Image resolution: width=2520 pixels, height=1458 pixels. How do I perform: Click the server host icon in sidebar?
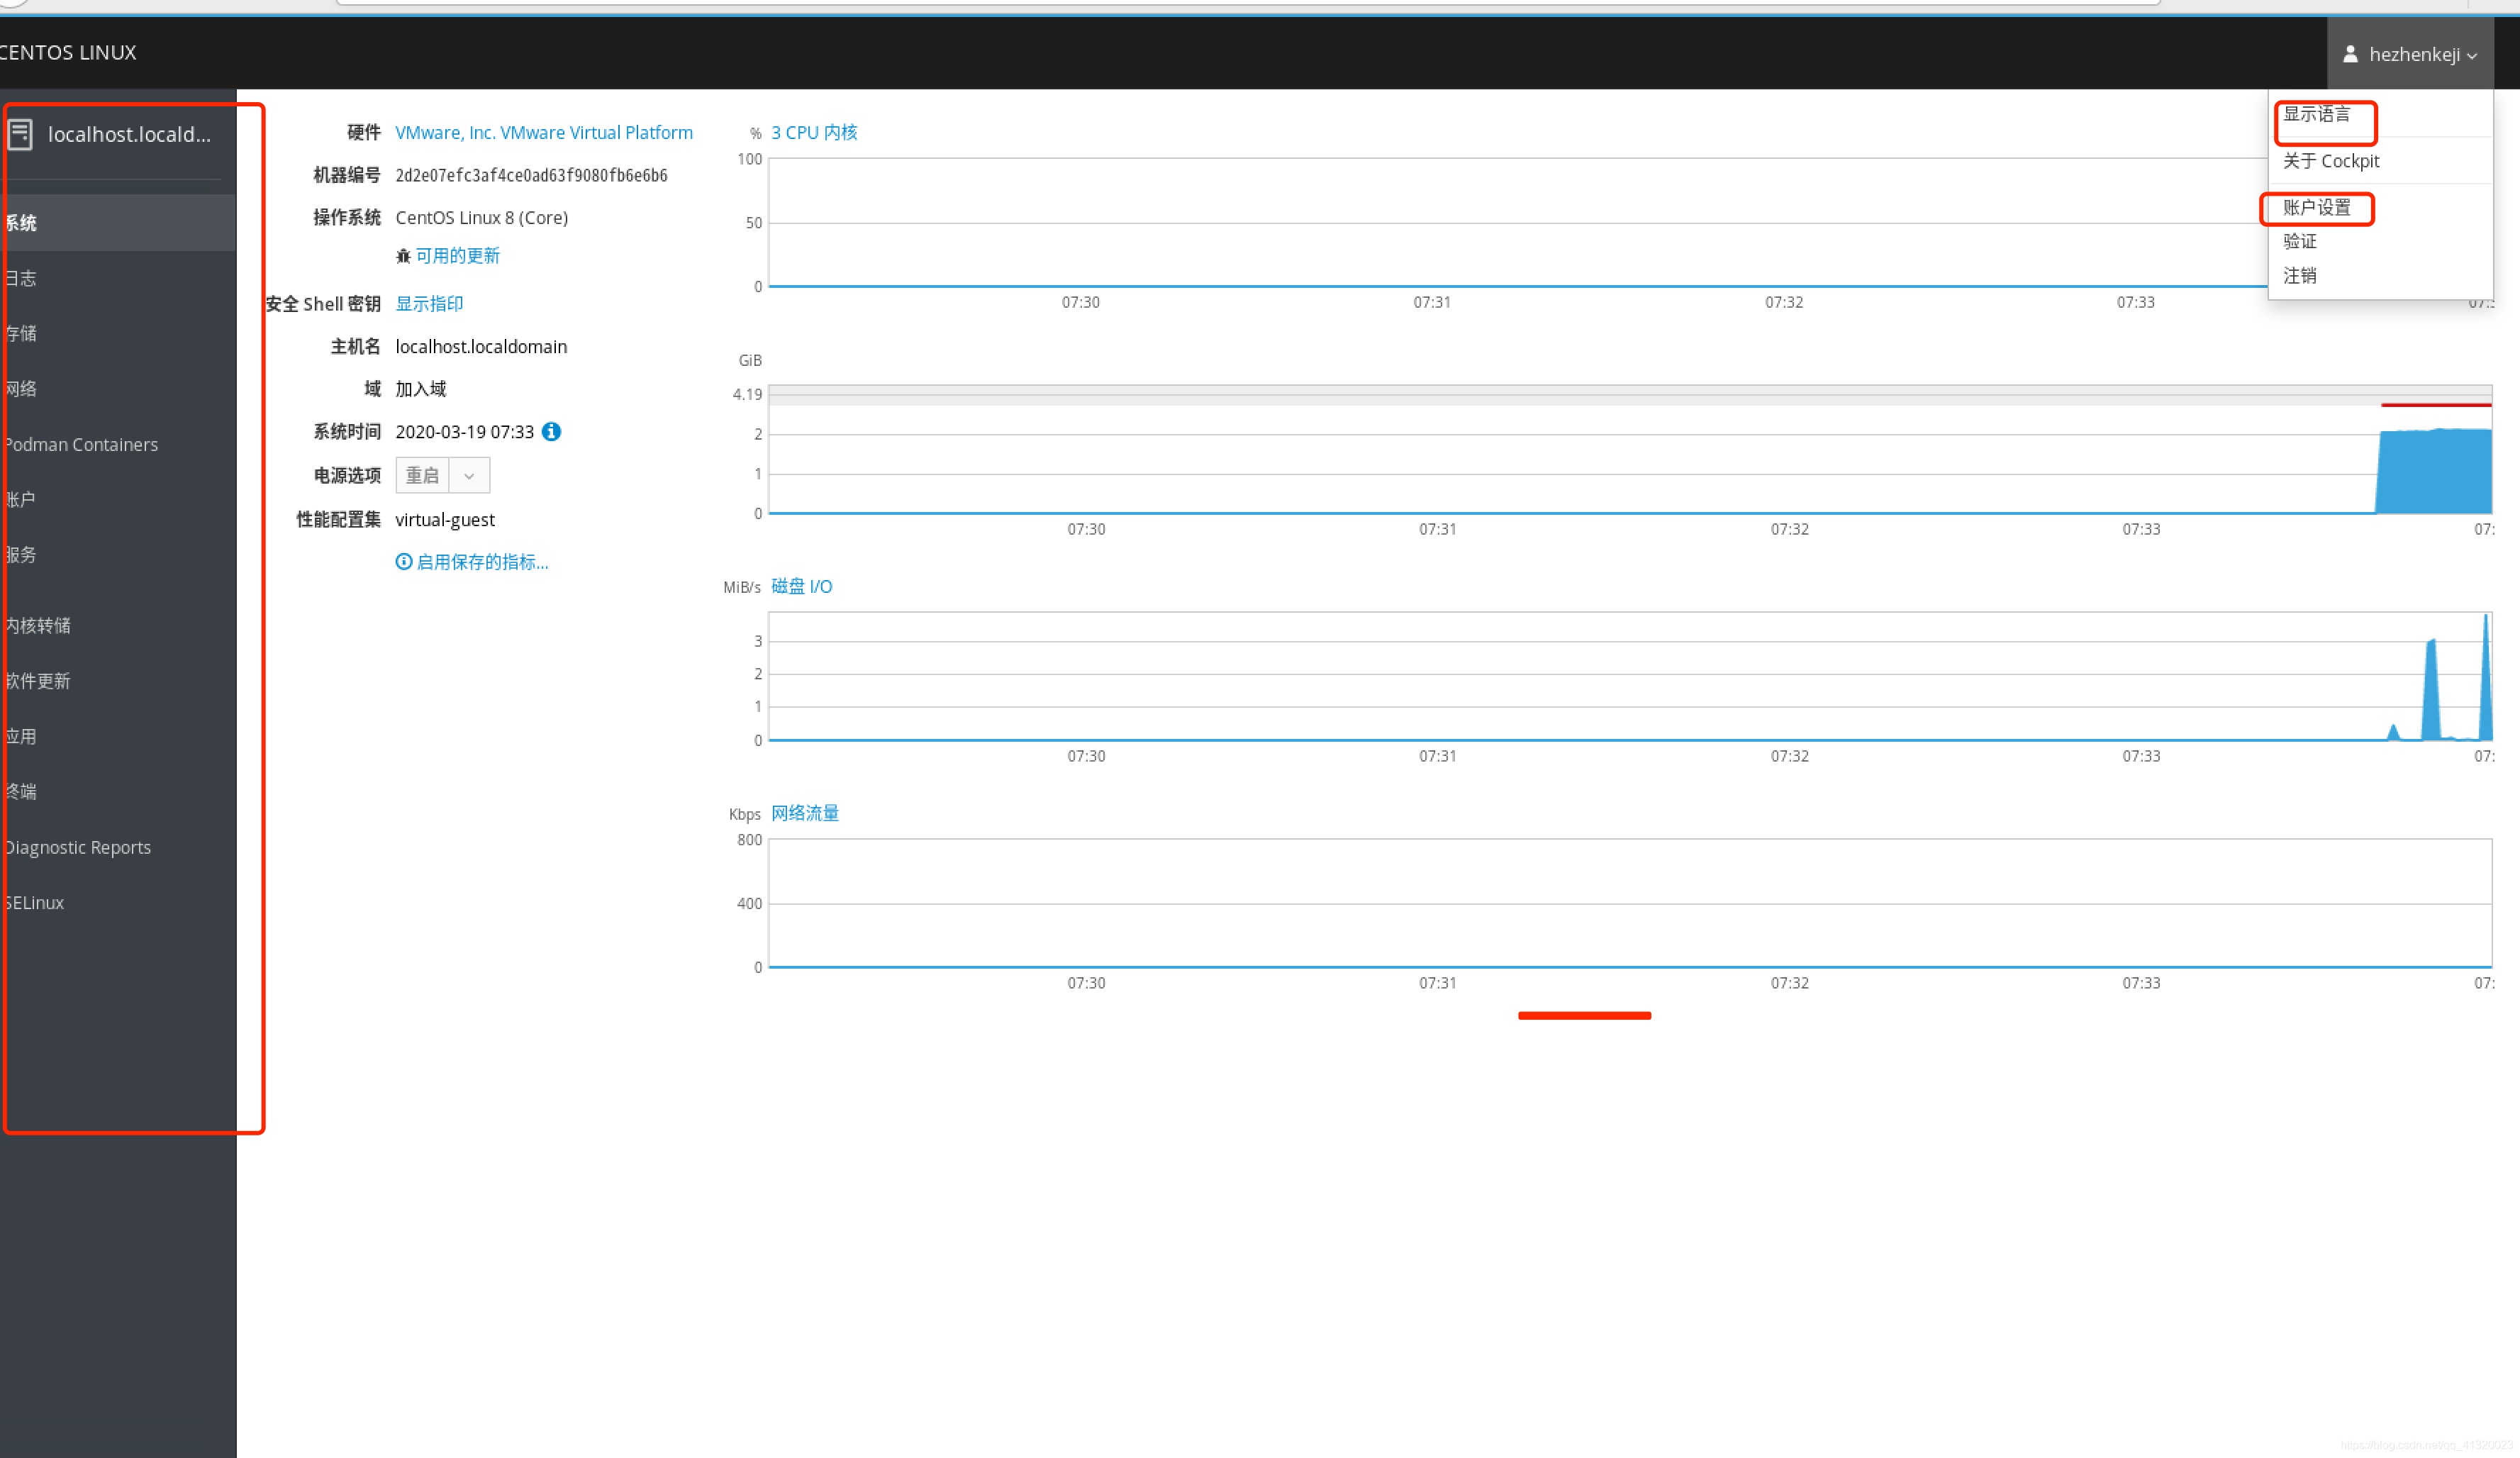tap(20, 134)
